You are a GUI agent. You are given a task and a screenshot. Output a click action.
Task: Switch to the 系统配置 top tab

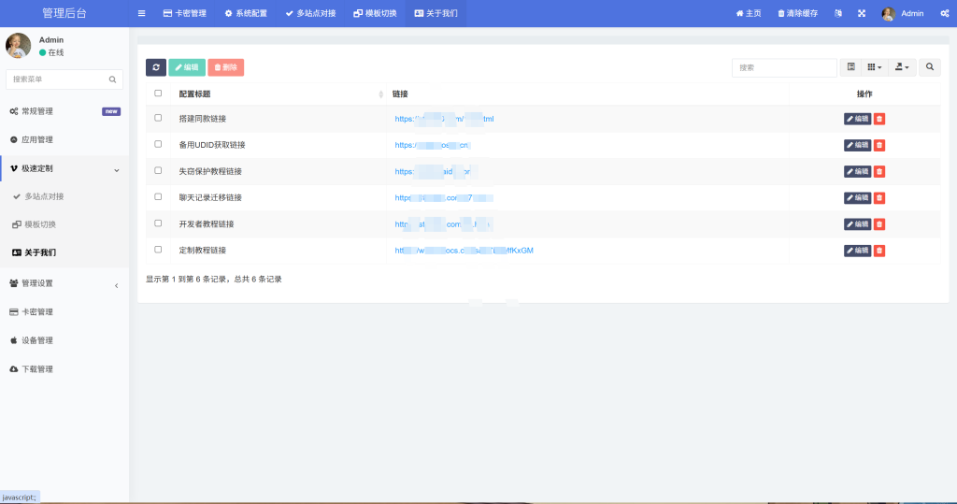point(246,14)
